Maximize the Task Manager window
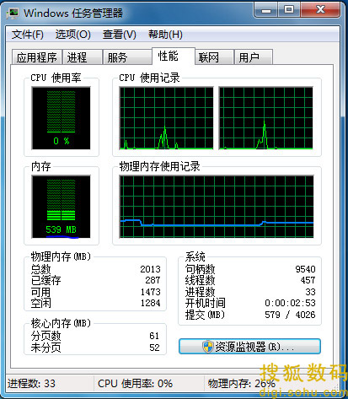Image resolution: width=348 pixels, height=399 pixels. (289, 10)
